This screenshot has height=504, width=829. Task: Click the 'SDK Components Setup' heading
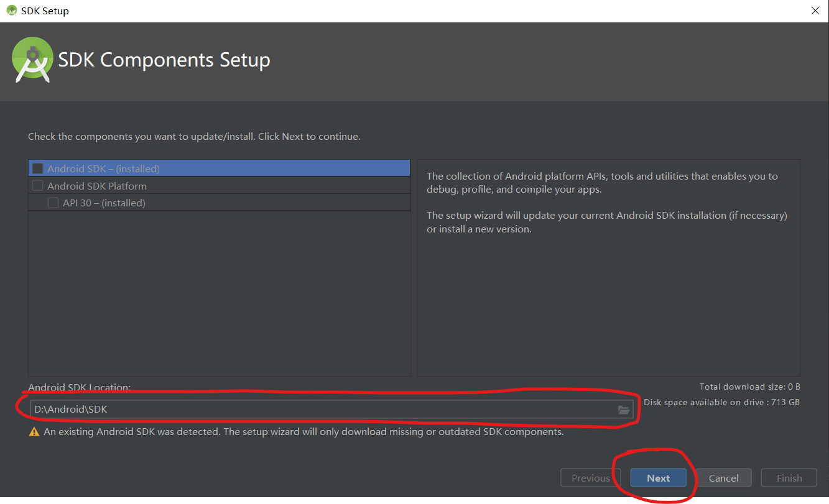coord(164,60)
